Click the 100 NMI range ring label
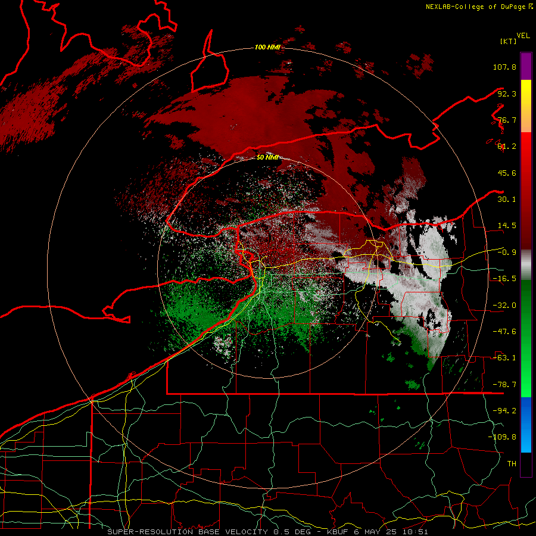The height and width of the screenshot is (536, 536). [267, 47]
